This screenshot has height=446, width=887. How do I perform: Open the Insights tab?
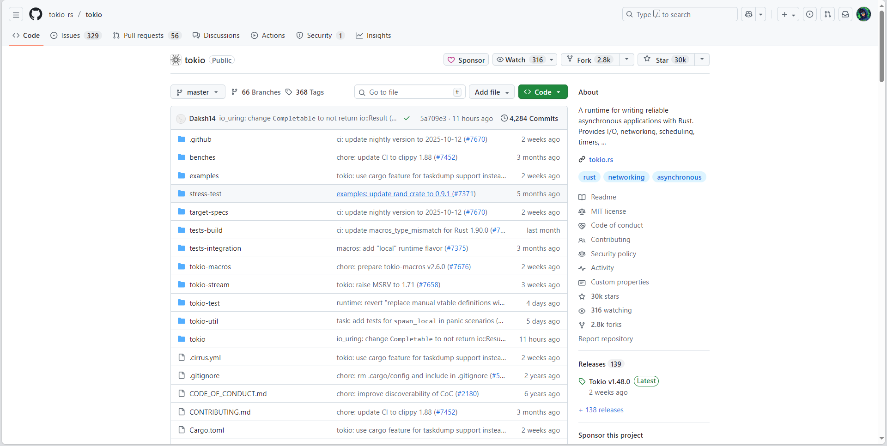tap(373, 36)
